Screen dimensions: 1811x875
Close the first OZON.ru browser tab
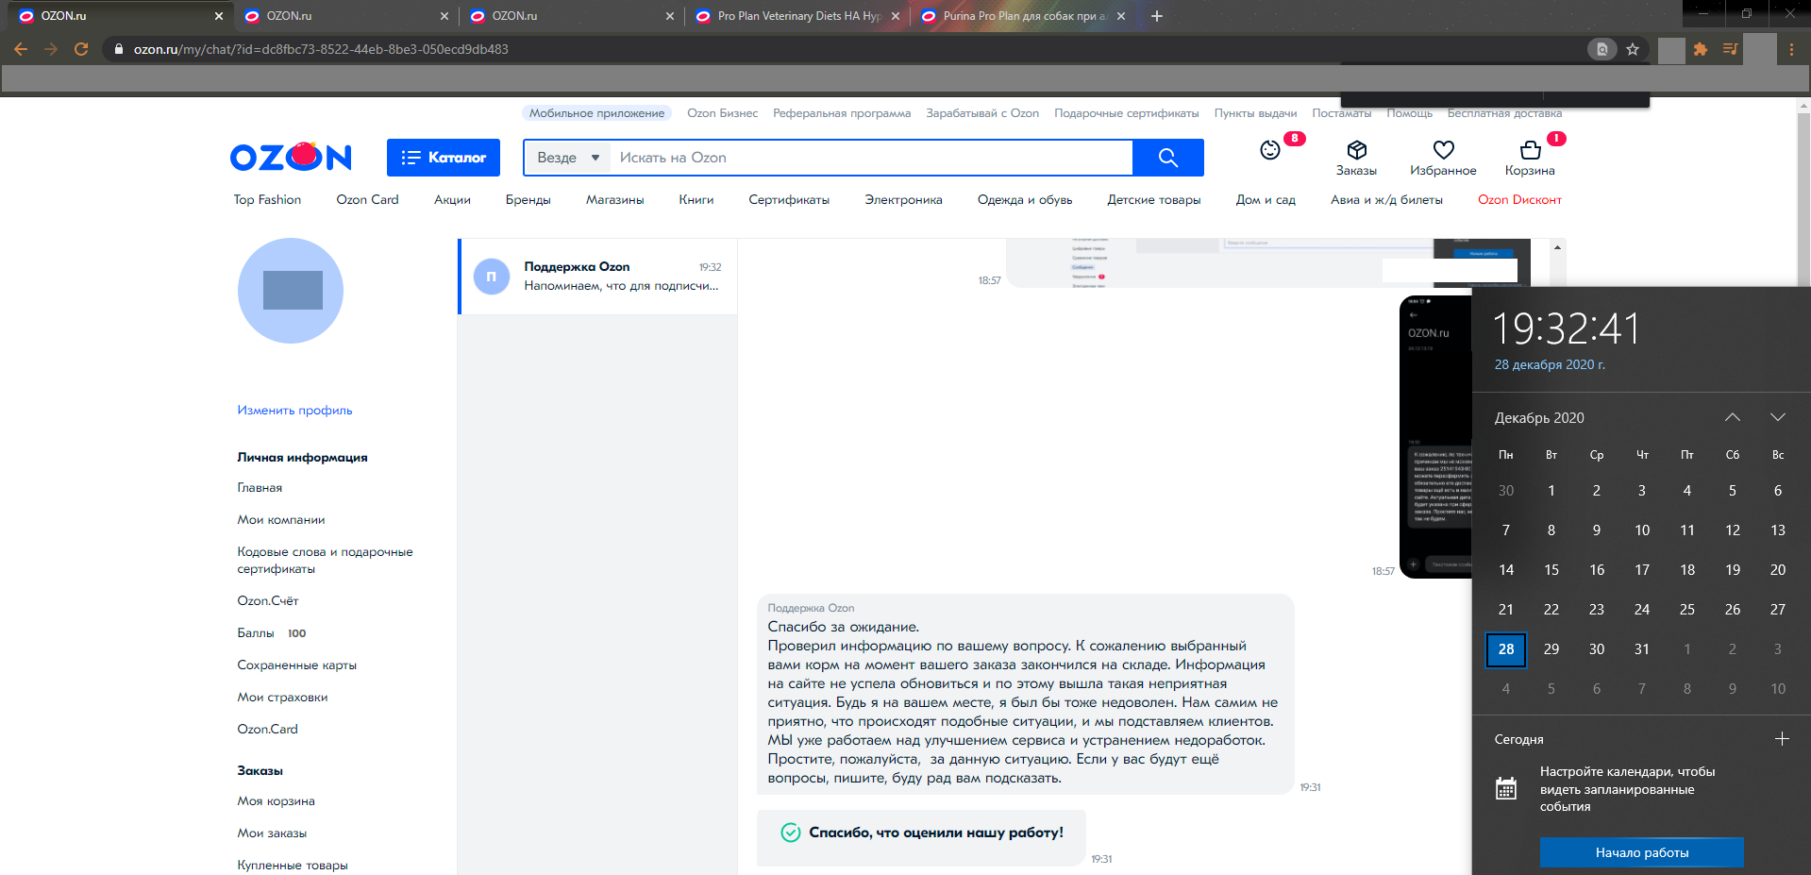pyautogui.click(x=219, y=16)
